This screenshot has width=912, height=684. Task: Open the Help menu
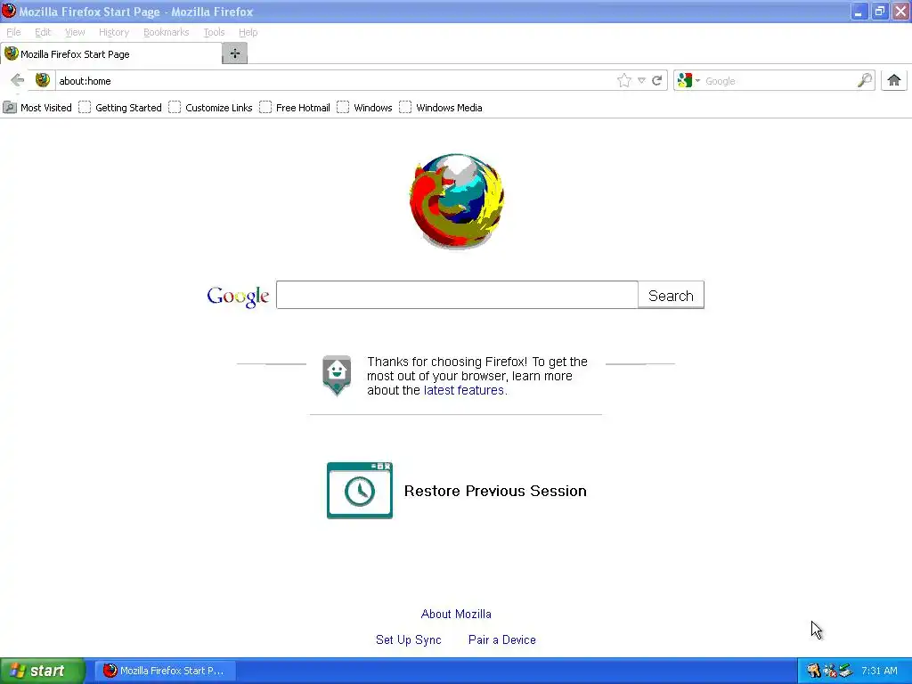tap(248, 32)
